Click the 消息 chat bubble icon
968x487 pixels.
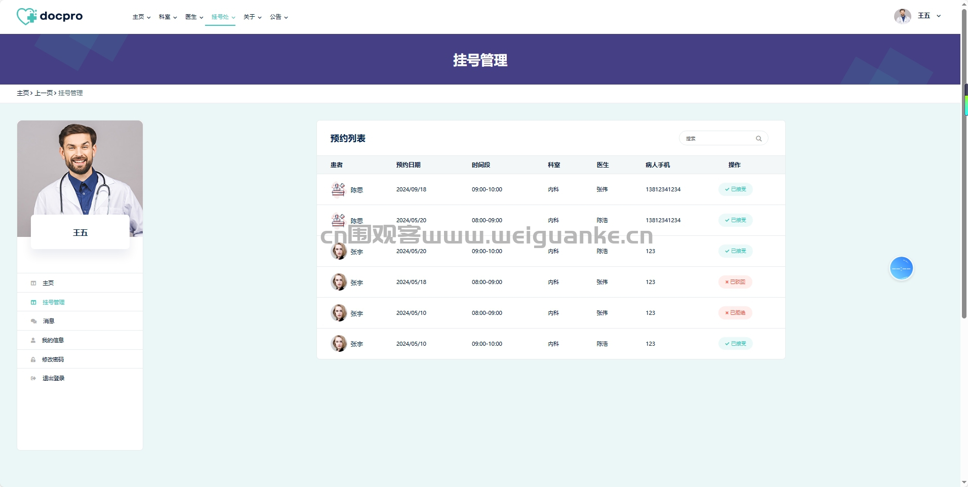click(x=33, y=321)
